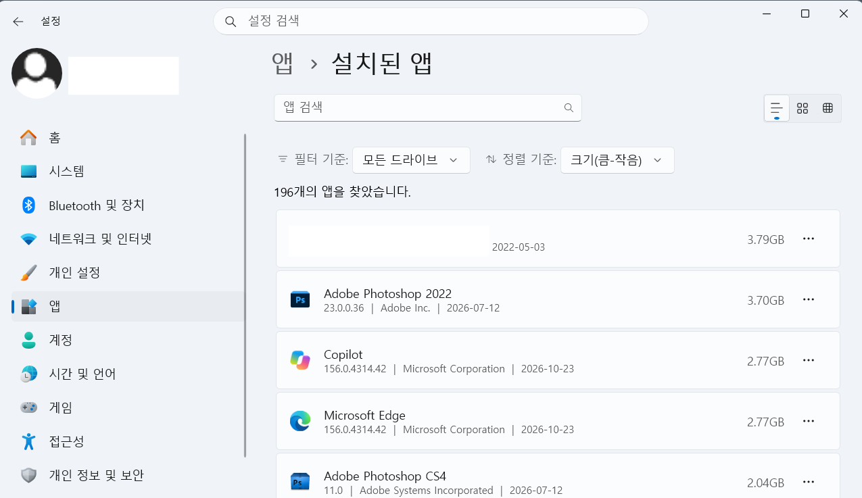Screen dimensions: 862x498
Task: Click the Adobe Photoshop 2022 name
Action: point(387,294)
